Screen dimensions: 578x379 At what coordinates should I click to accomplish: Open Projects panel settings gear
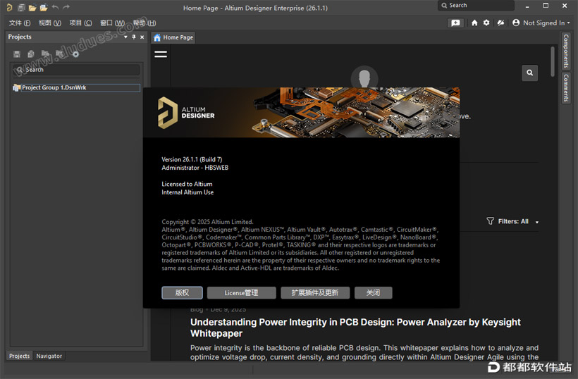(75, 54)
